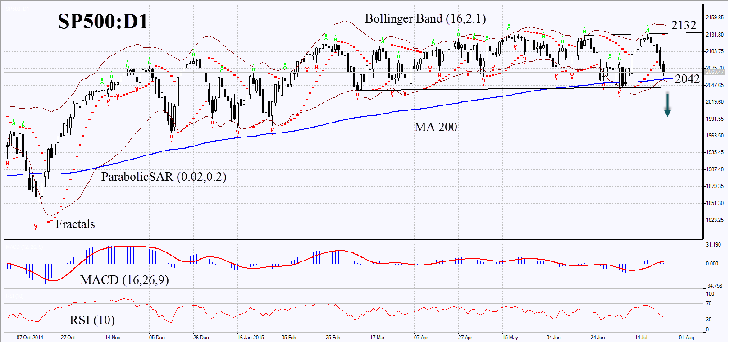The height and width of the screenshot is (343, 729).
Task: Click the 07 Apr date label
Action: 421,338
